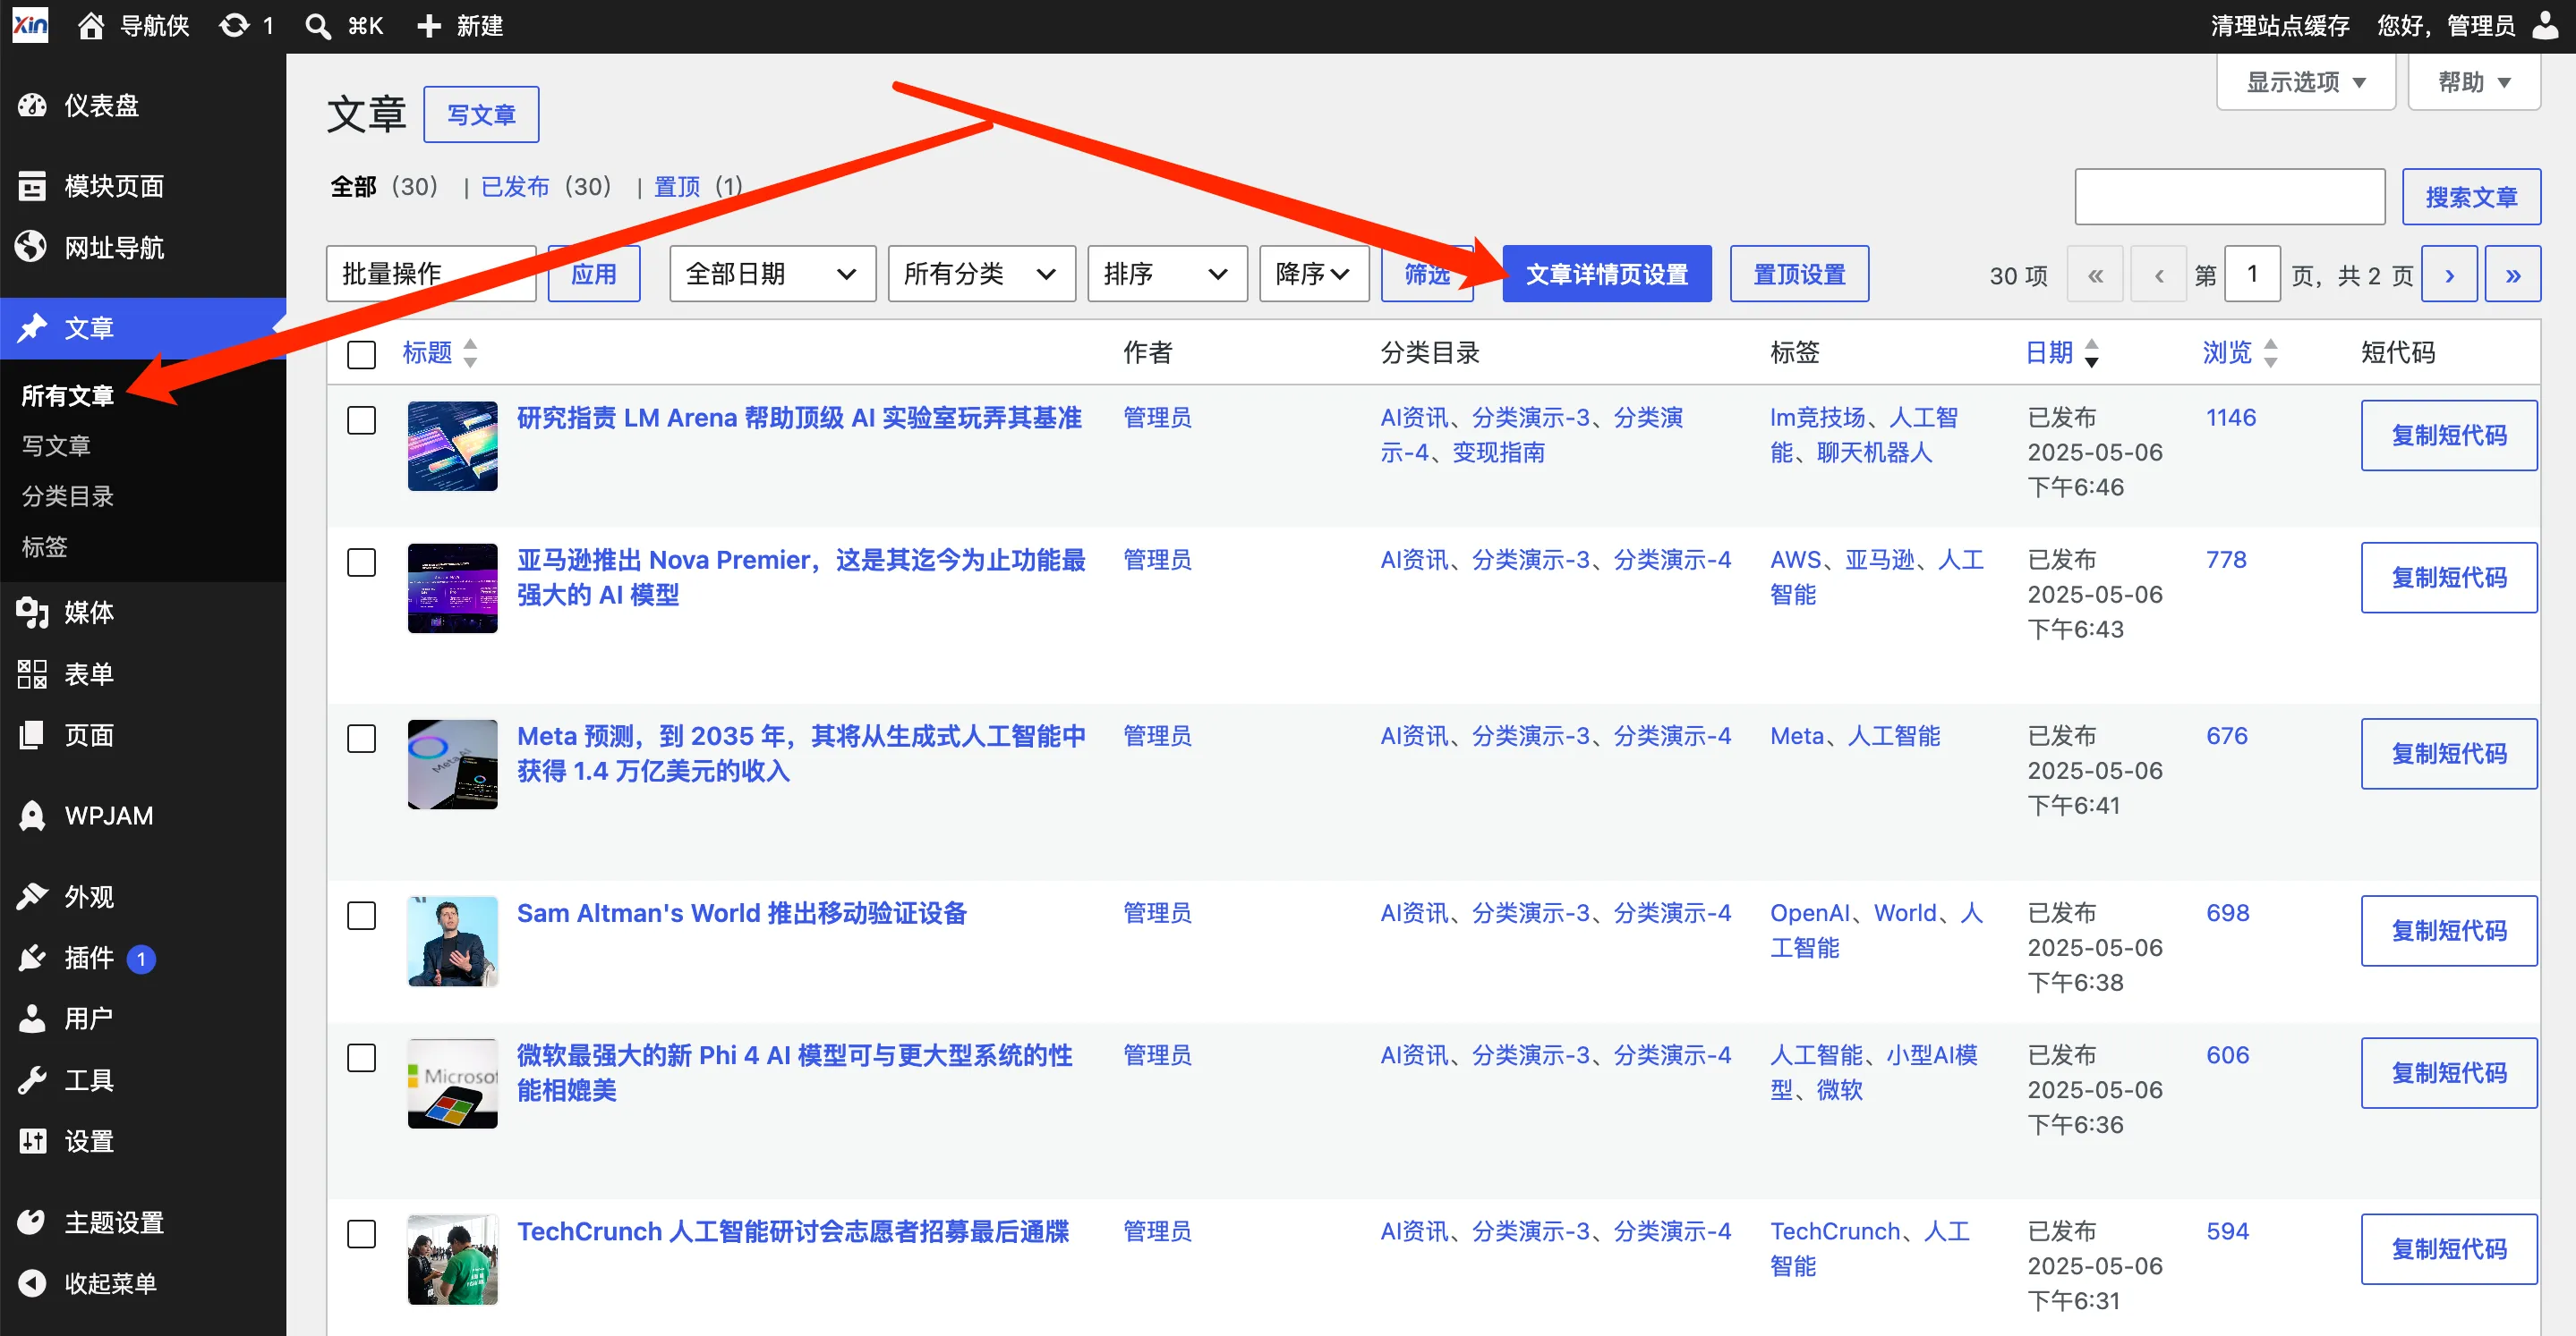
Task: Open the Microsoft Phi 4 article thumbnail
Action: (x=452, y=1083)
